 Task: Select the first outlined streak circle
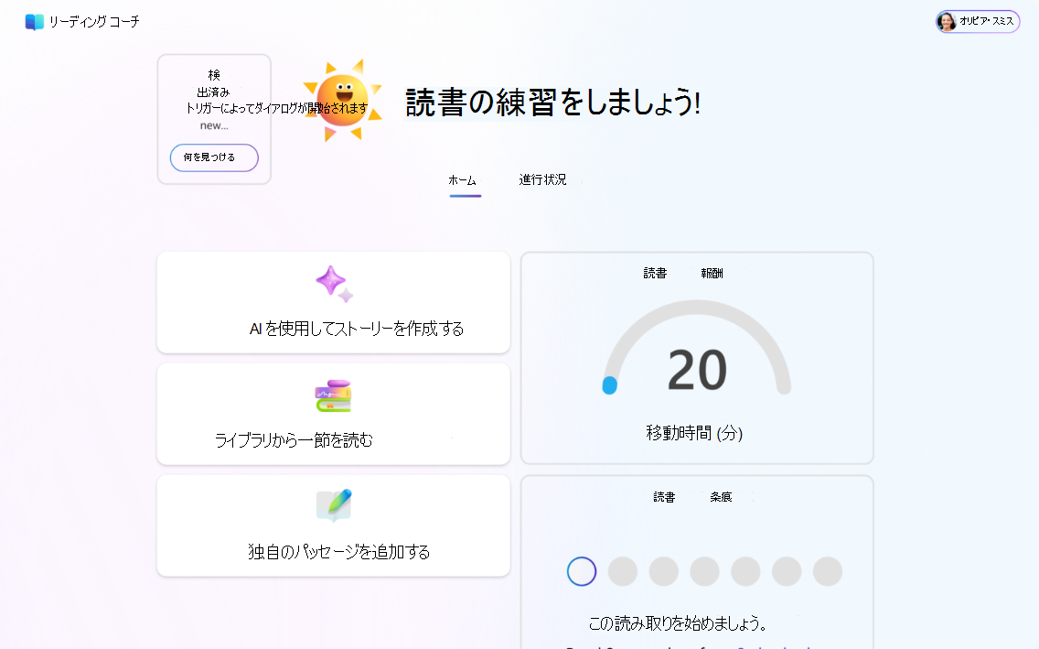coord(582,571)
